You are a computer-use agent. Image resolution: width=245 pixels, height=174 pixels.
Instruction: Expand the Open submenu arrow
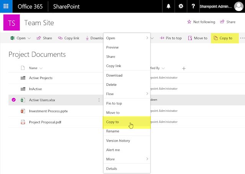147,38
